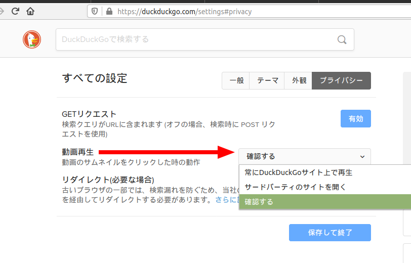Toggle the GETリクエスト 有効 button
The height and width of the screenshot is (263, 411).
pyautogui.click(x=356, y=119)
